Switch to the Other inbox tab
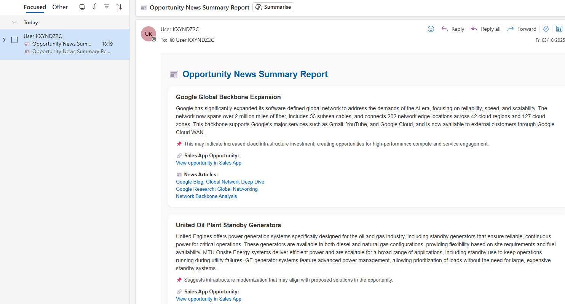565x304 pixels. tap(60, 7)
